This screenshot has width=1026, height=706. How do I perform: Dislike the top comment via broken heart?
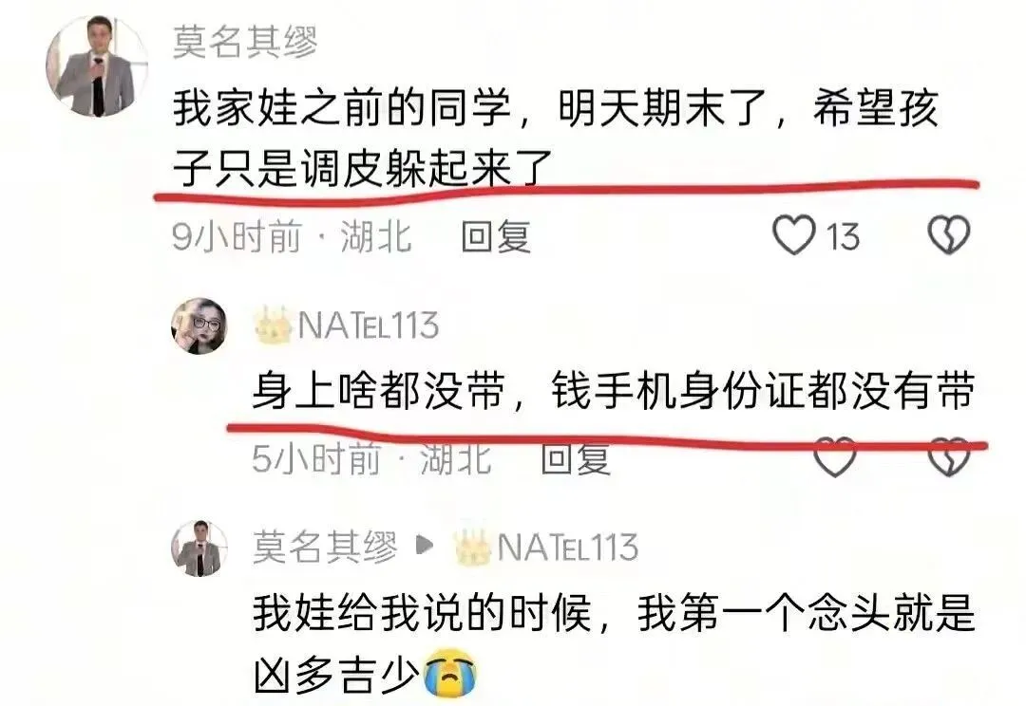(948, 234)
